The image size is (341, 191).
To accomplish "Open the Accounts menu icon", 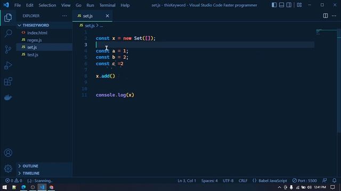I will point(8,153).
